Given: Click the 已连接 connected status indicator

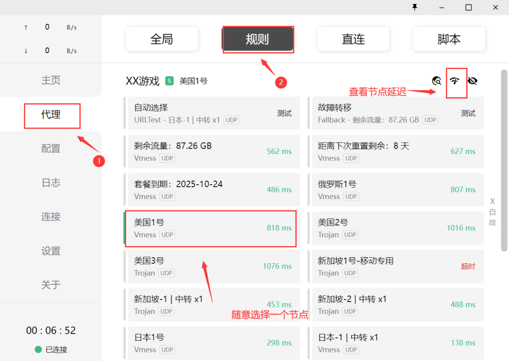Looking at the screenshot, I should 51,349.
